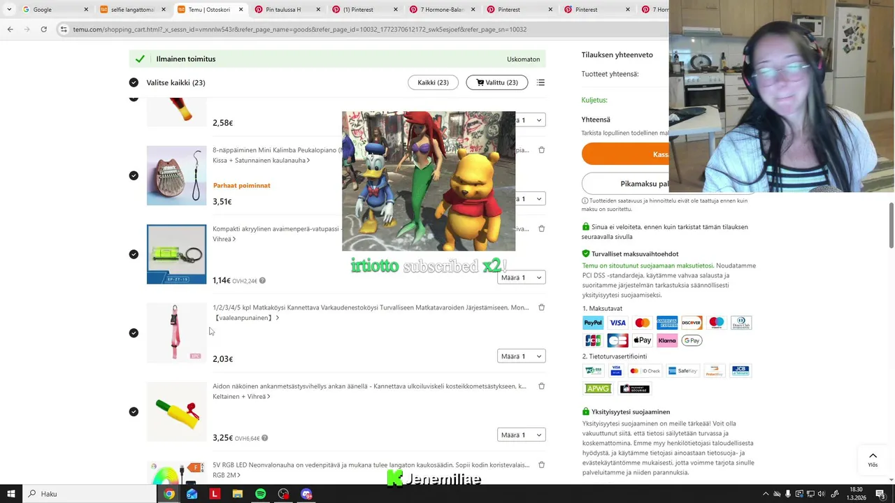The width and height of the screenshot is (895, 503).
Task: Click the Kalimba product thumbnail image
Action: click(176, 175)
